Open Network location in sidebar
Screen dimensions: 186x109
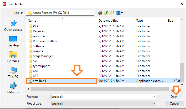coord(13,88)
